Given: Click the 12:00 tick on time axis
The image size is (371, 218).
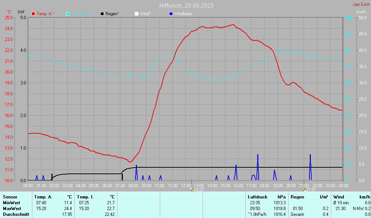Looking at the screenshot, I should 185,185.
